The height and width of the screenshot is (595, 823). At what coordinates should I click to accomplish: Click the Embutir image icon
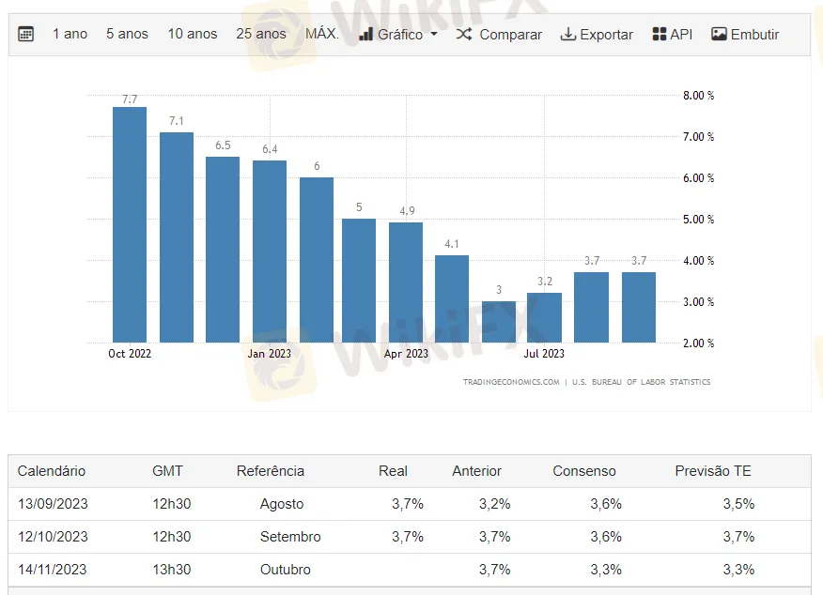[719, 35]
